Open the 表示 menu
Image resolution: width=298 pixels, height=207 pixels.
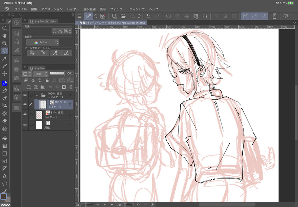(x=103, y=9)
